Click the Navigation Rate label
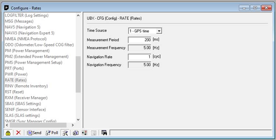Screen dimensions: 276x140 point(99,57)
